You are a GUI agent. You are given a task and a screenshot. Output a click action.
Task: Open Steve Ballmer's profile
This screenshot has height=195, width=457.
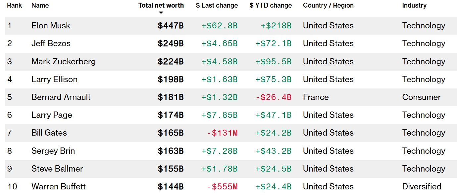pos(57,169)
